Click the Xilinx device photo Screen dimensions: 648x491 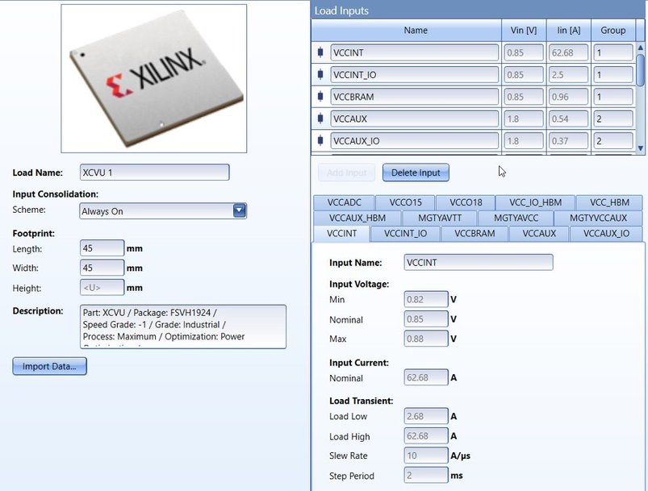point(153,77)
